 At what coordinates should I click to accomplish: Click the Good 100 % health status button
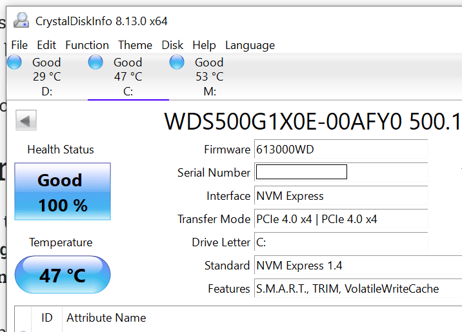63,191
